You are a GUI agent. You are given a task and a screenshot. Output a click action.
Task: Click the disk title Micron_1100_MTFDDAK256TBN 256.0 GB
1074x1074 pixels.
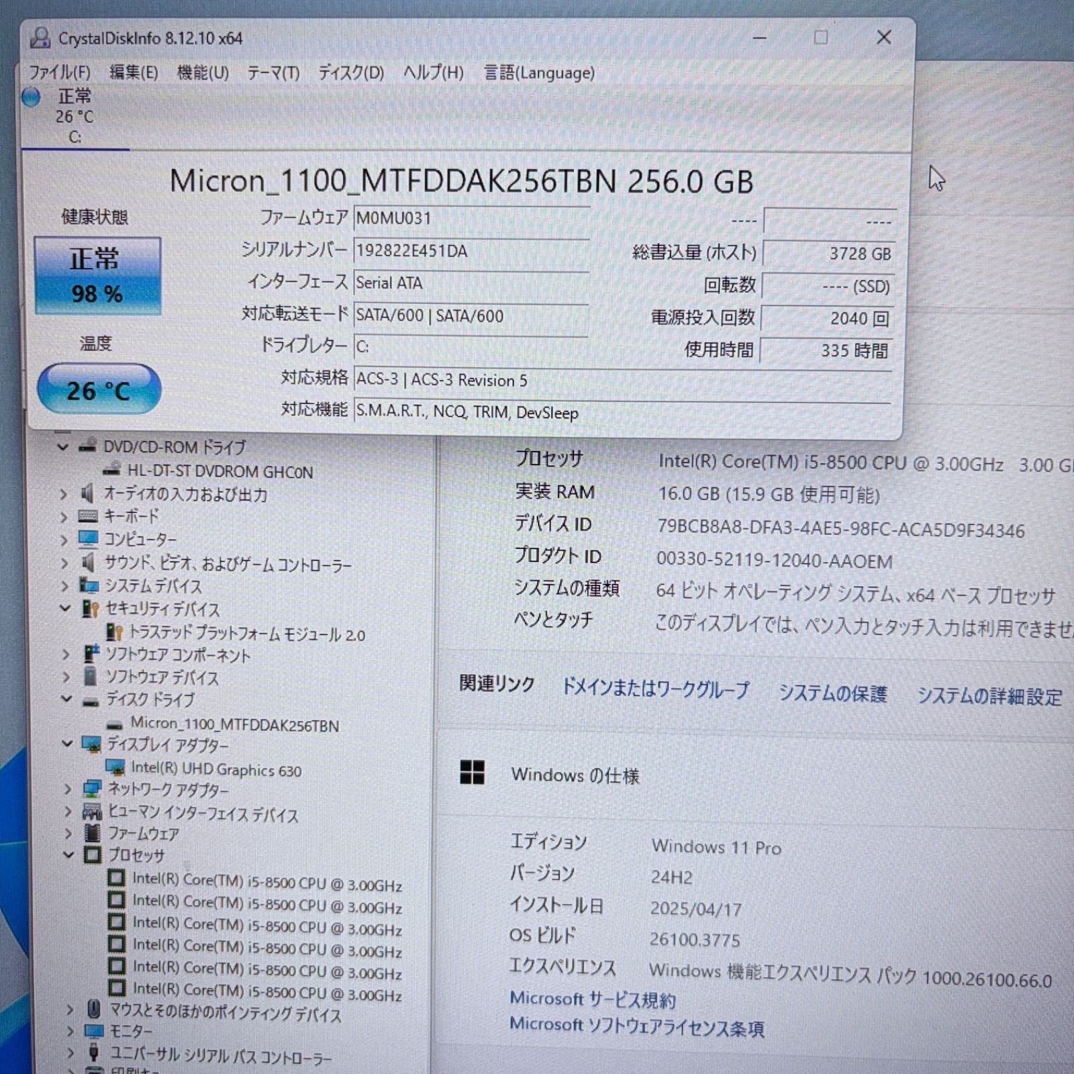462,181
